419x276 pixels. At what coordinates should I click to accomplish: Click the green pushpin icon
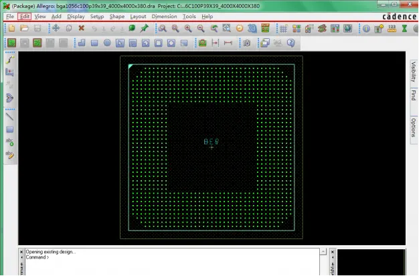145,28
